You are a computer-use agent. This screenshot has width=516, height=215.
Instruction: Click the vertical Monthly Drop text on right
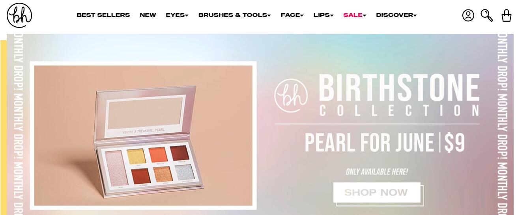[503, 124]
